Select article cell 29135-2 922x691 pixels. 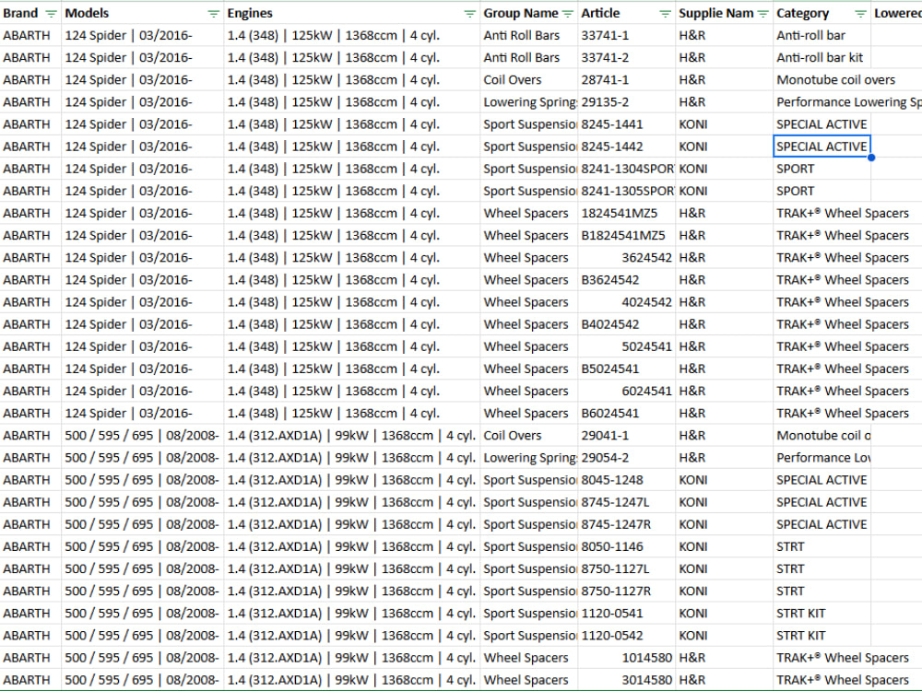point(626,102)
